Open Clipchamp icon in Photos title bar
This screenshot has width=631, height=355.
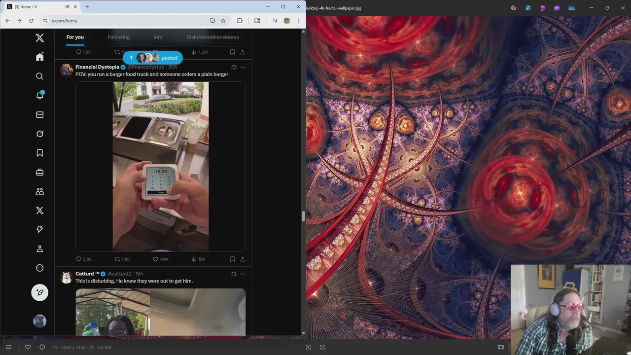557,8
